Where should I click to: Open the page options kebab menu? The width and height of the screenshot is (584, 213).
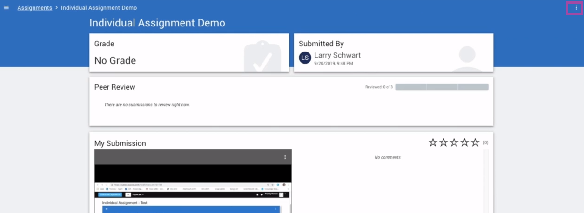tap(576, 8)
